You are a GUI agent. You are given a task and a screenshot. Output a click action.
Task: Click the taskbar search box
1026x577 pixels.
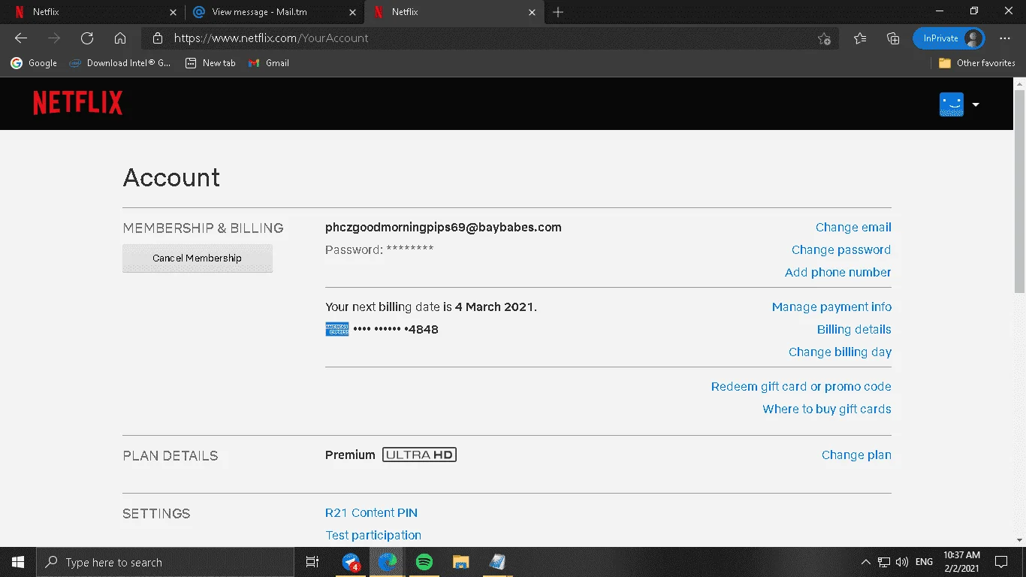coord(165,562)
